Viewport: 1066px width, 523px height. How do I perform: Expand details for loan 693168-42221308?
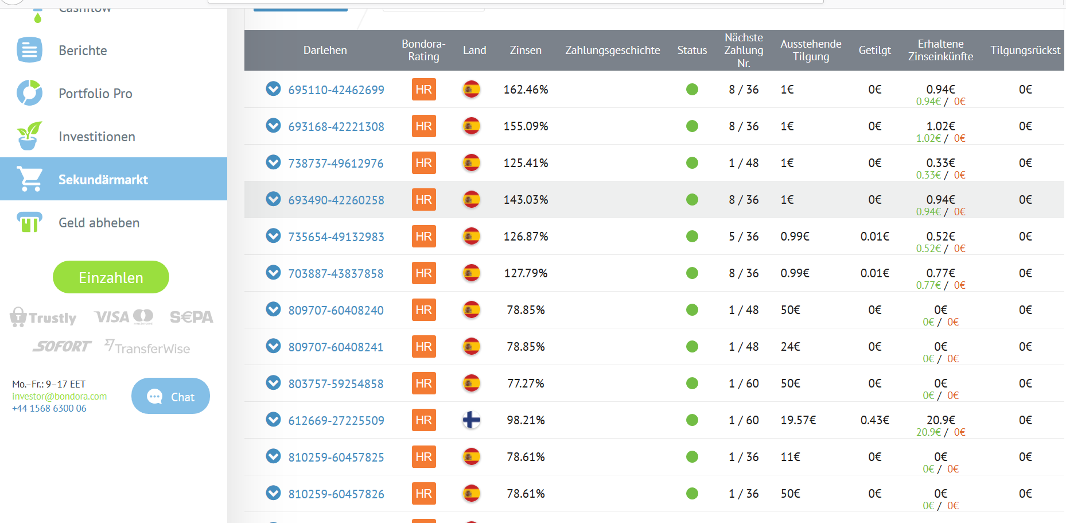(273, 126)
